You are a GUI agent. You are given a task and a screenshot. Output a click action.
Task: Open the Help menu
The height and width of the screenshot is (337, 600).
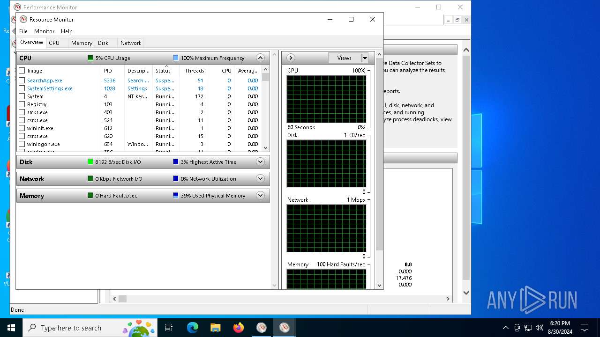(x=67, y=31)
